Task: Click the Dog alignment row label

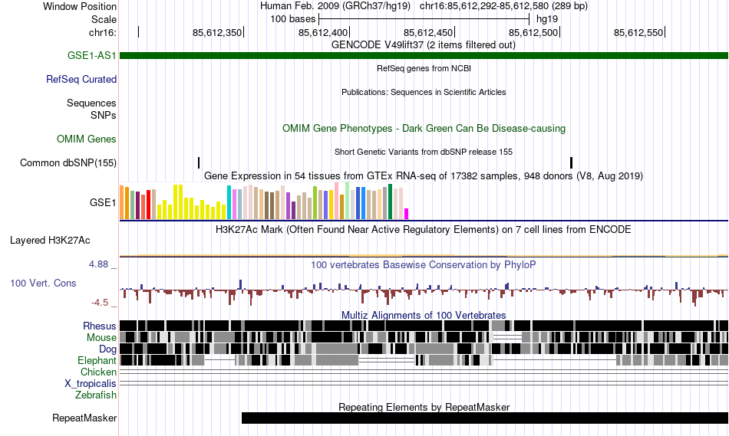Action: (107, 349)
